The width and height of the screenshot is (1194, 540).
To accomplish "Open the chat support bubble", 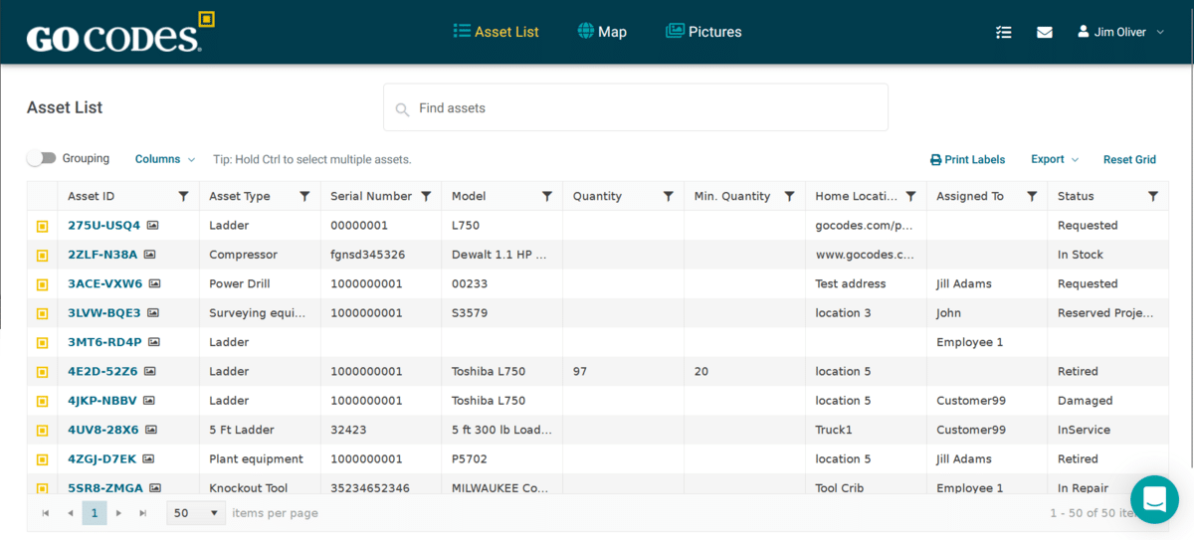I will [x=1154, y=499].
